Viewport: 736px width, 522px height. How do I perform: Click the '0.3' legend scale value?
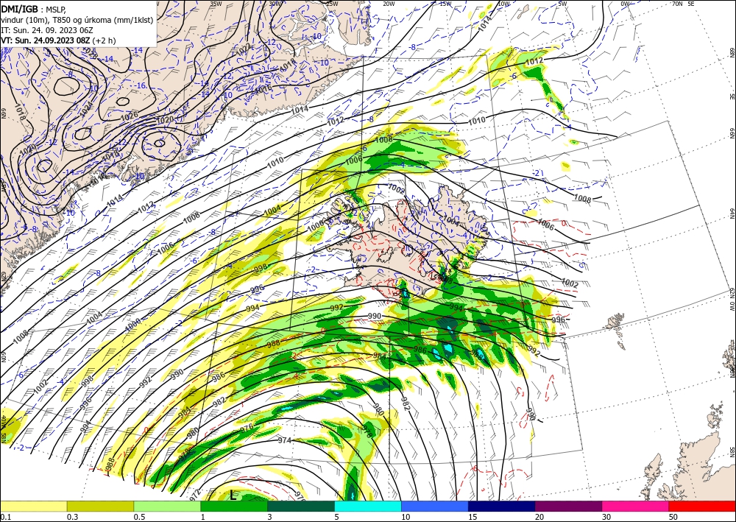pyautogui.click(x=73, y=516)
